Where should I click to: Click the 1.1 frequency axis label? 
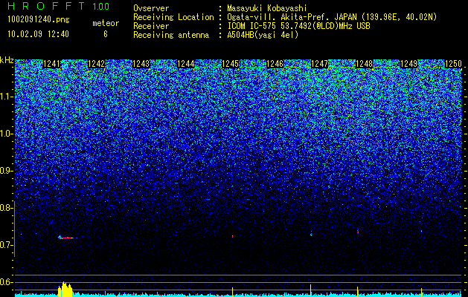pos(7,97)
